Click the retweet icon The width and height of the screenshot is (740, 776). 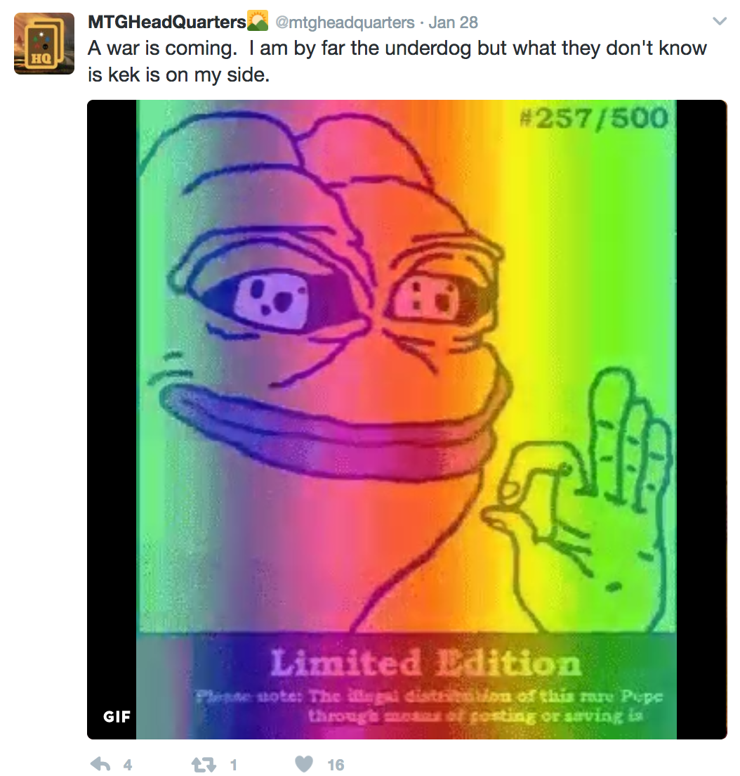coord(204,765)
